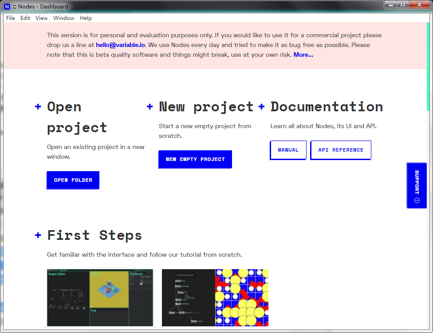Click the First Steps heading

(94, 235)
